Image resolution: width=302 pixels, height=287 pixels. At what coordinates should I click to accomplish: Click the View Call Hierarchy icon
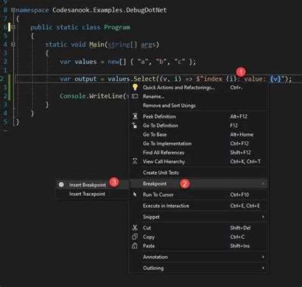pyautogui.click(x=135, y=161)
